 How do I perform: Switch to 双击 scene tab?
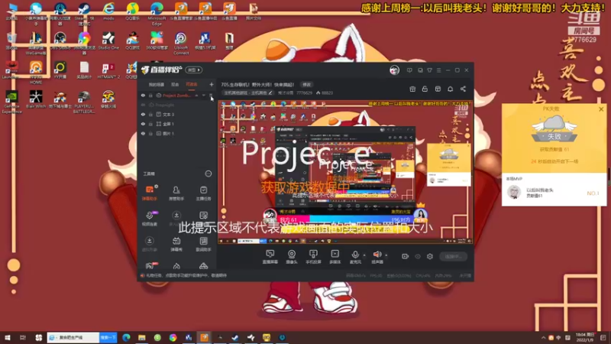point(175,84)
